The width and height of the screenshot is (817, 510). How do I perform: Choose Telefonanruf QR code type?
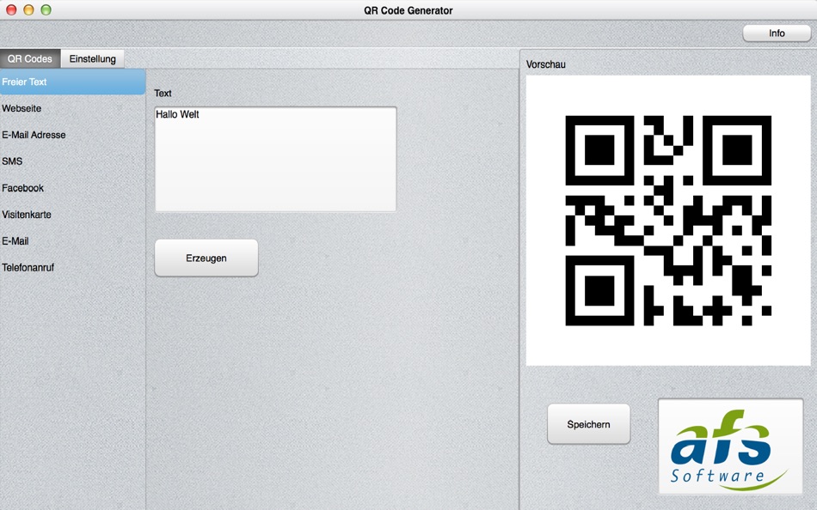coord(72,268)
